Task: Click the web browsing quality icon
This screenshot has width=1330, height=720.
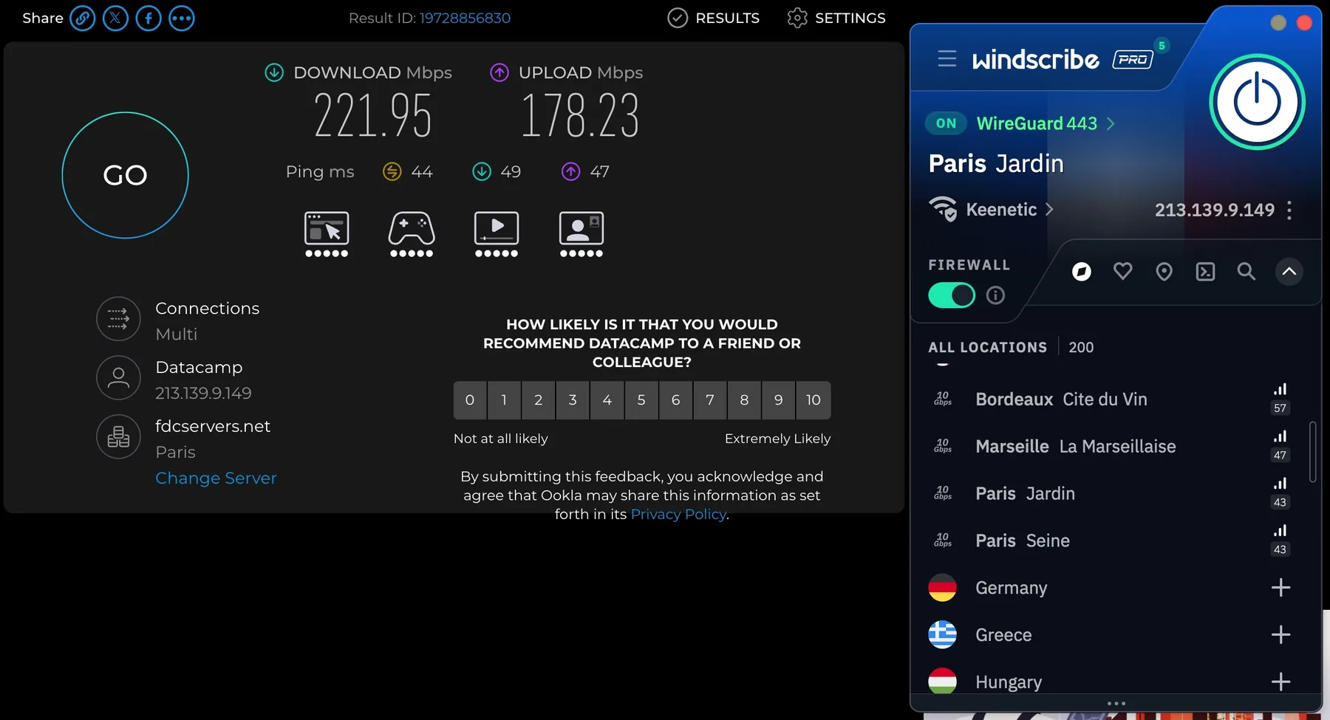Action: 327,234
